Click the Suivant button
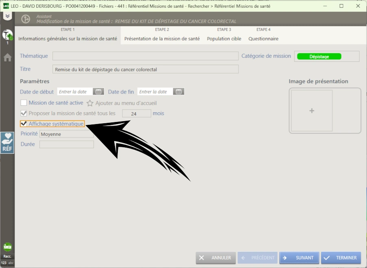Viewport: 367px width, 268px height. coord(299,258)
